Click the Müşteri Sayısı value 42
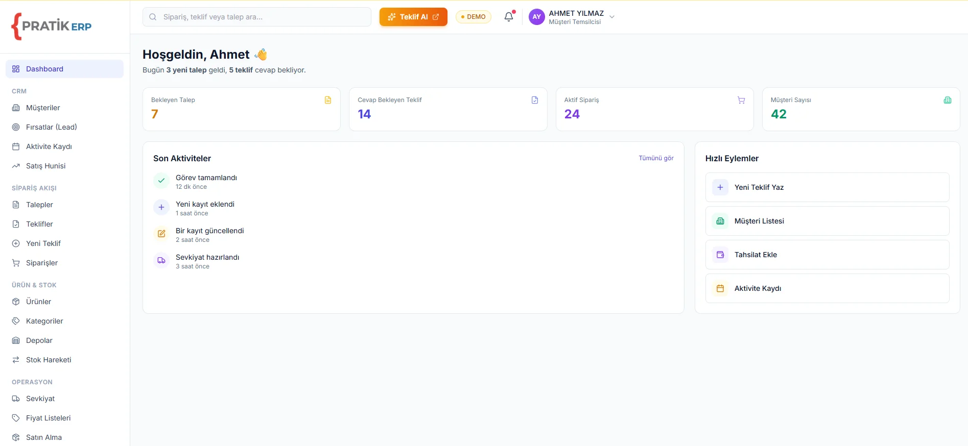Image resolution: width=968 pixels, height=446 pixels. [x=778, y=114]
